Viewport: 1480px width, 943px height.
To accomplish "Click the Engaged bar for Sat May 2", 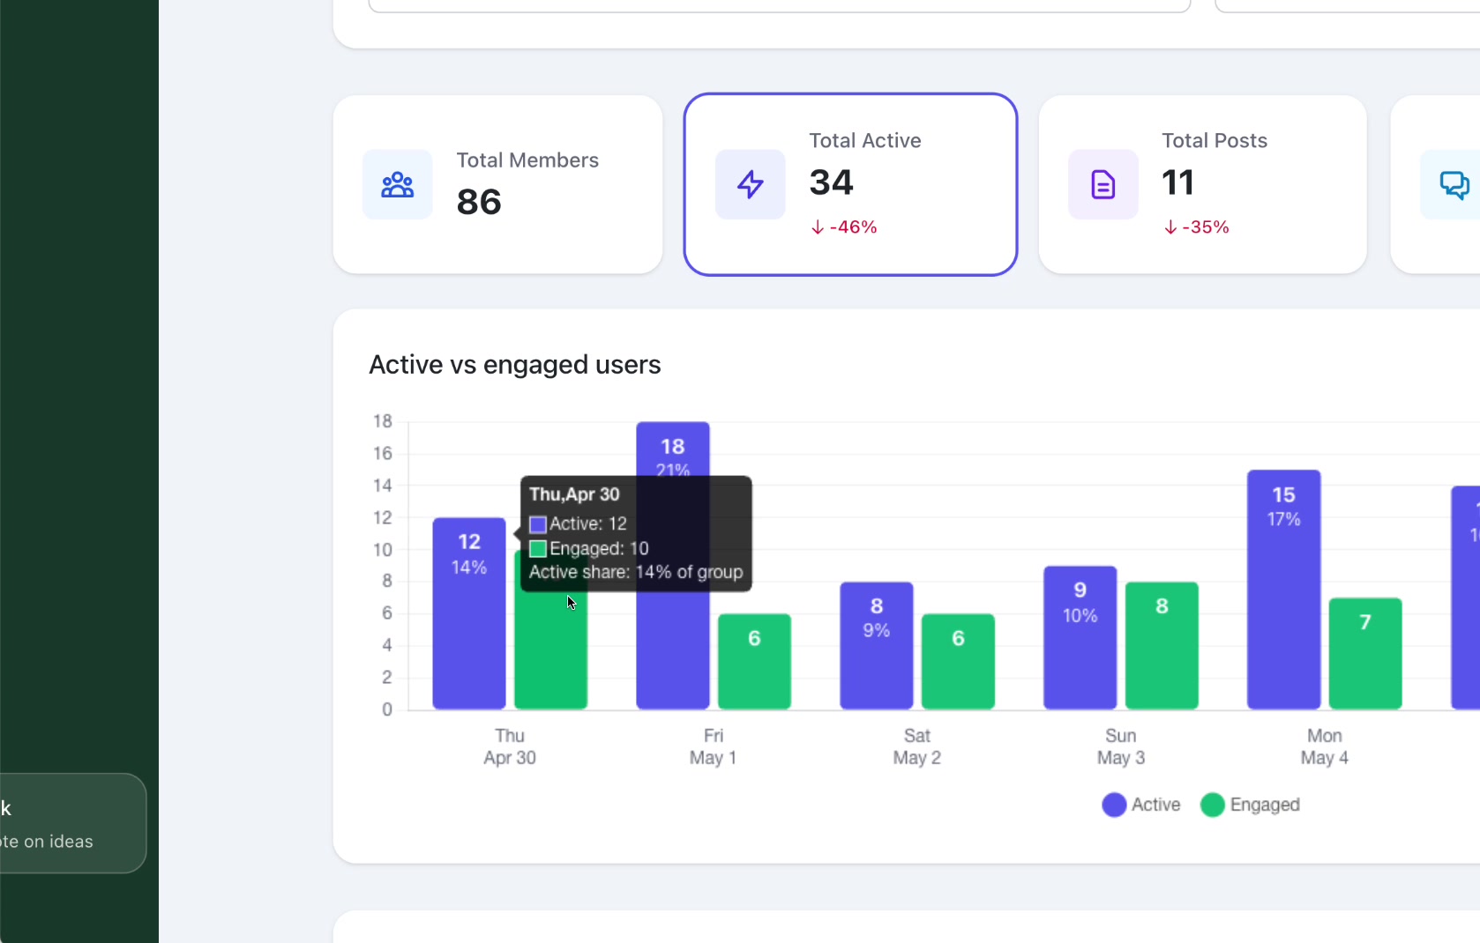I will (958, 662).
